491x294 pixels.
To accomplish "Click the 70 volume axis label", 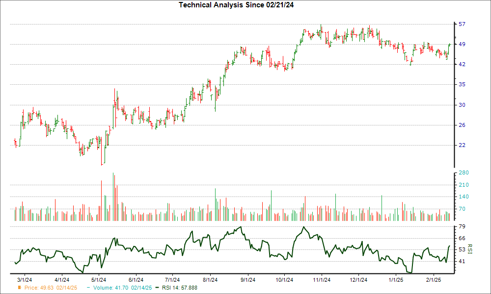I will (x=462, y=209).
